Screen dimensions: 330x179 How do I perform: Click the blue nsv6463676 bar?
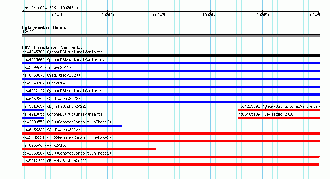[171, 79]
